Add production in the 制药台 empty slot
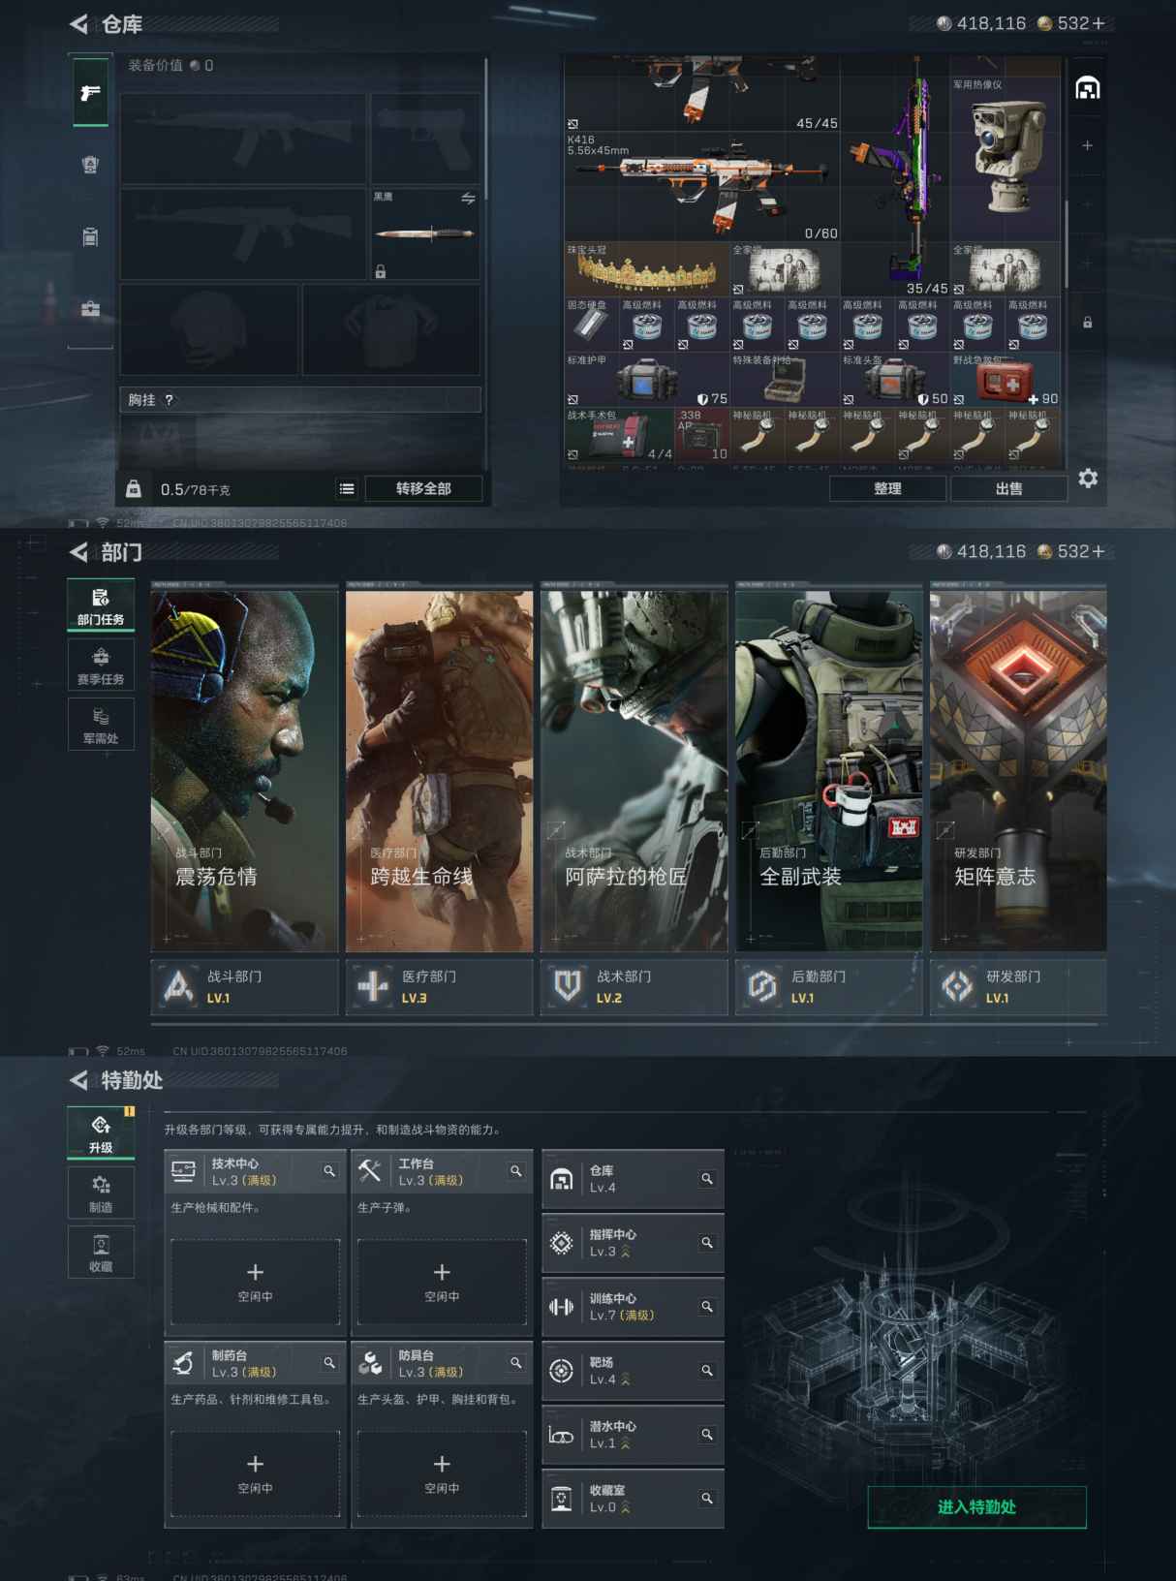 click(x=255, y=1472)
